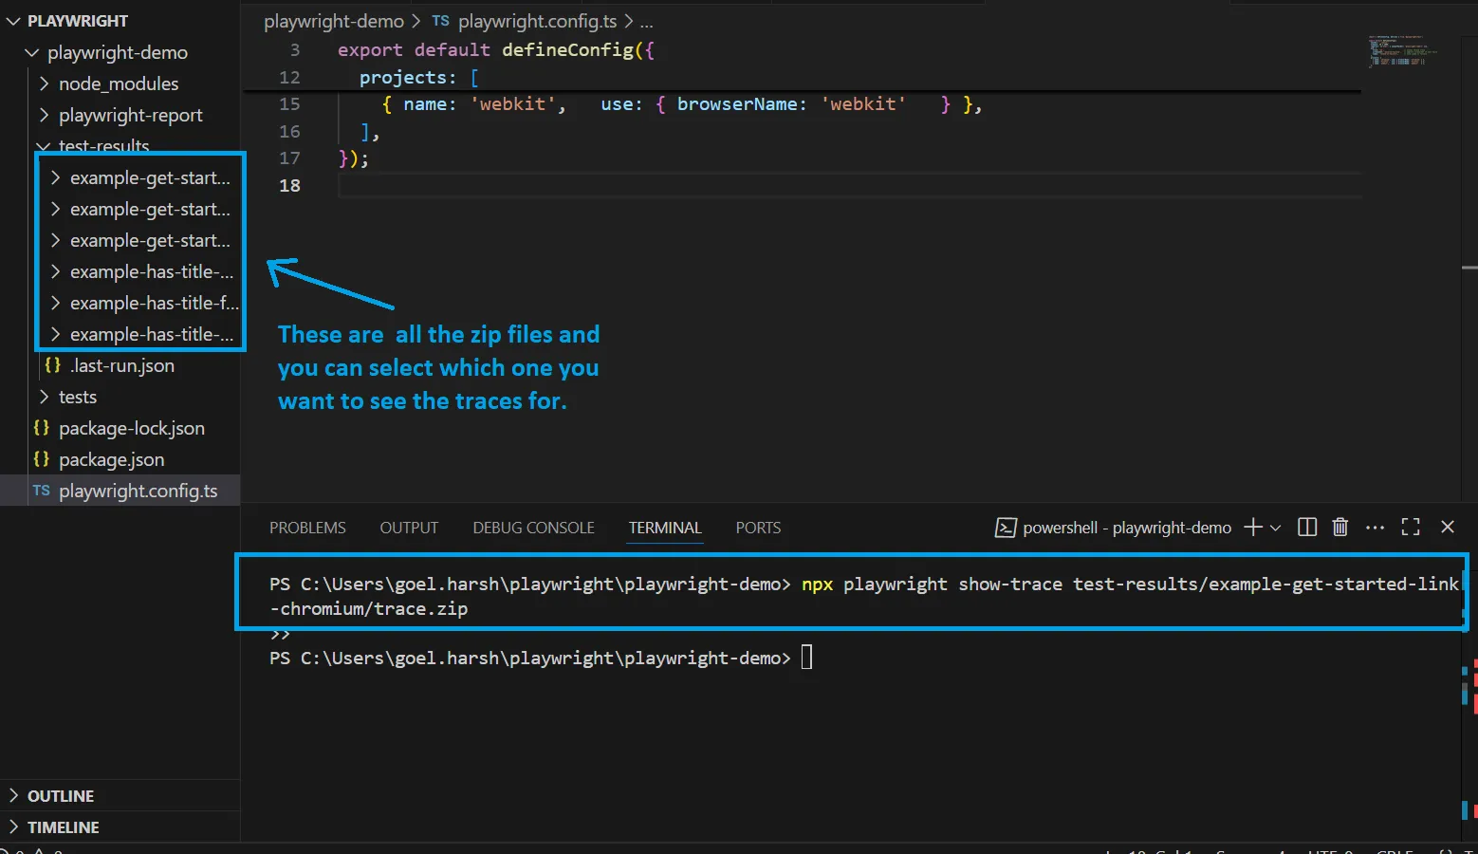Select the powershell - playwright-demo terminal label
Image resolution: width=1478 pixels, height=854 pixels.
(x=1127, y=528)
